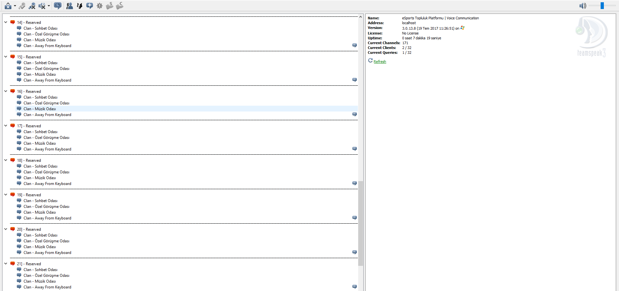Collapse the 20] - Reserved channel group
The width and height of the screenshot is (619, 291).
click(x=5, y=229)
